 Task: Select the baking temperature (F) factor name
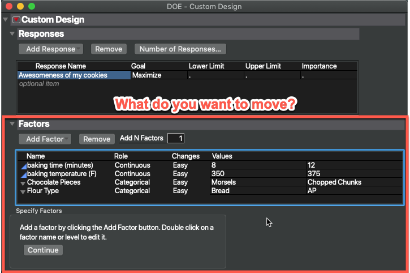point(62,174)
